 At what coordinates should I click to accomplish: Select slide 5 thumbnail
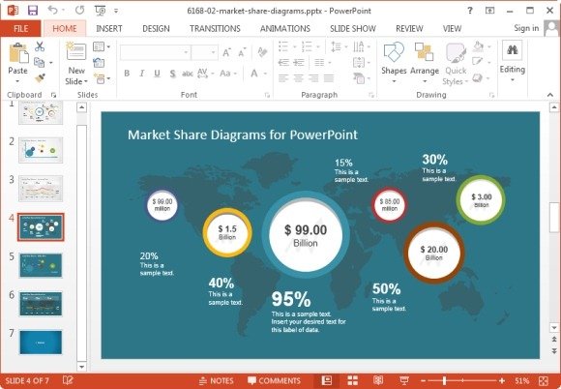point(41,265)
